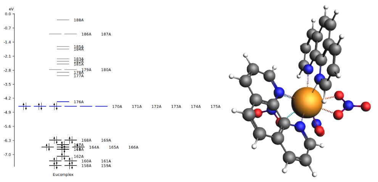Image resolution: width=378 pixels, height=182 pixels.
Task: Select the 162A orbital label
Action: point(79,156)
